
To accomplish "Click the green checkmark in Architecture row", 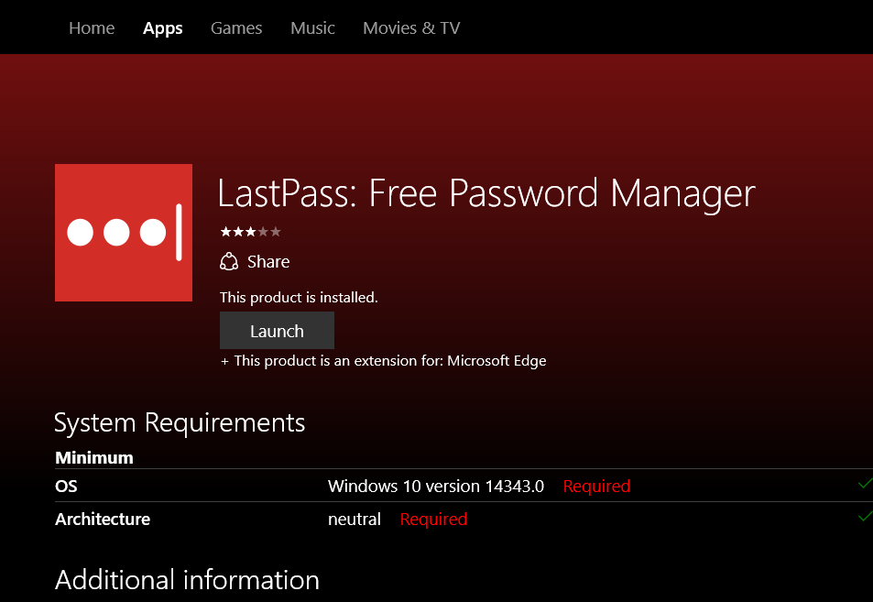I will tap(864, 517).
